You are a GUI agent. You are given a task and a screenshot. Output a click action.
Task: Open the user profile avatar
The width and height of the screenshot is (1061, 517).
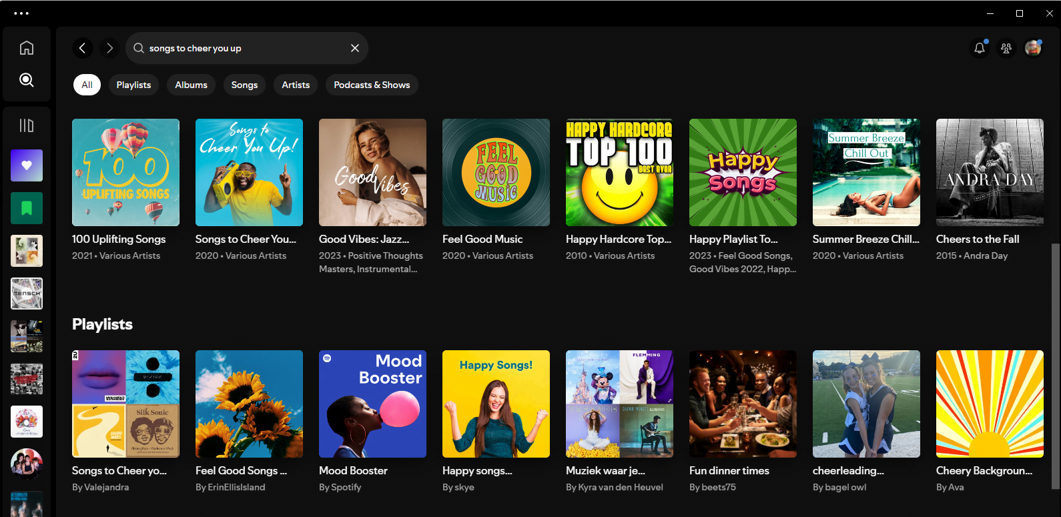pos(1033,48)
